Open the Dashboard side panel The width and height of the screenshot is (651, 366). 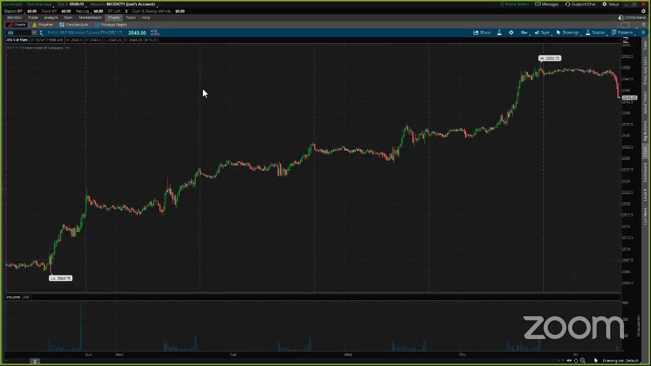click(646, 173)
